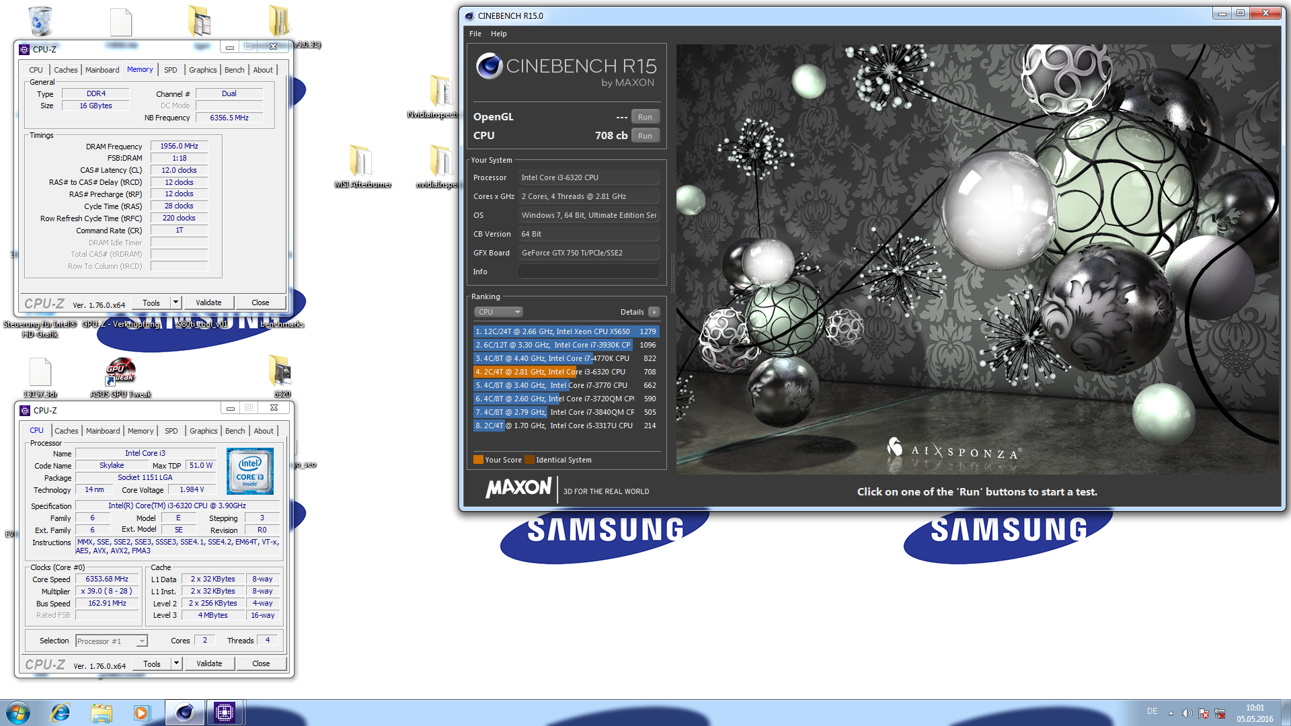
Task: Switch to Bench tab in lower CPU-Z
Action: pos(235,431)
